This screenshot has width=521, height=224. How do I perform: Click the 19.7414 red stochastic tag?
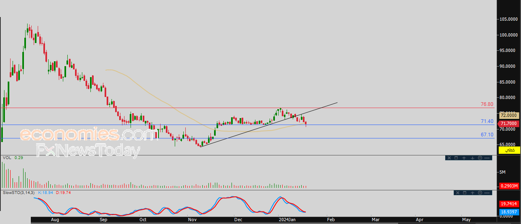point(509,204)
